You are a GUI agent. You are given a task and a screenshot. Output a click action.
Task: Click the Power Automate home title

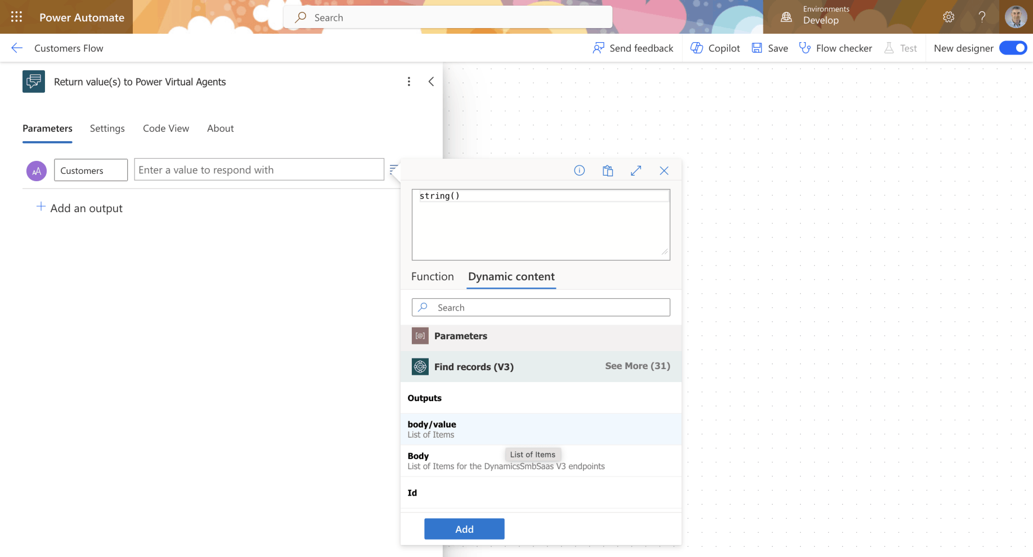tap(82, 17)
